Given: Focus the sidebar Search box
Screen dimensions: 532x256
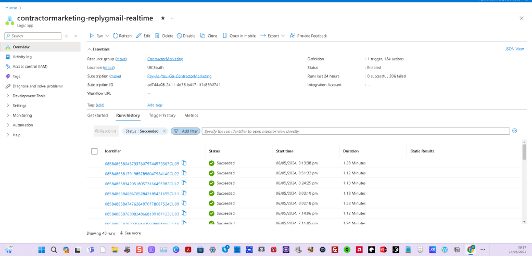Looking at the screenshot, I should pyautogui.click(x=33, y=36).
